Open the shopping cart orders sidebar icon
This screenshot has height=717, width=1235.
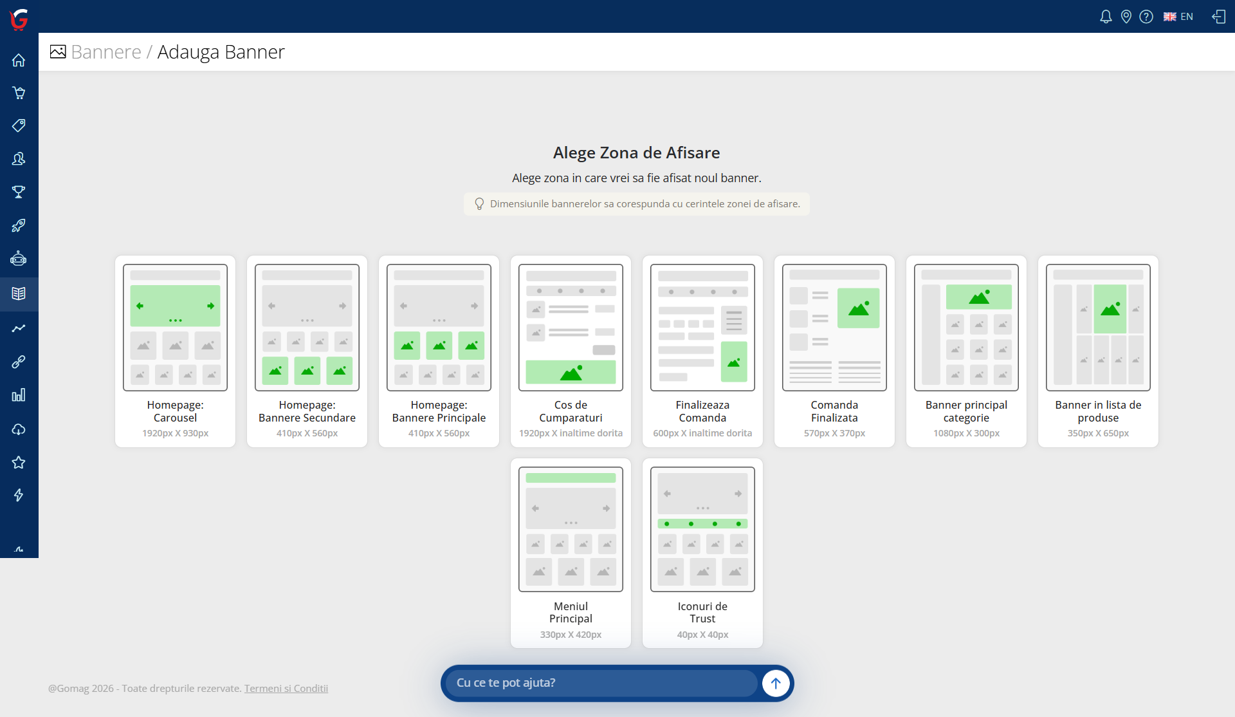coord(19,93)
